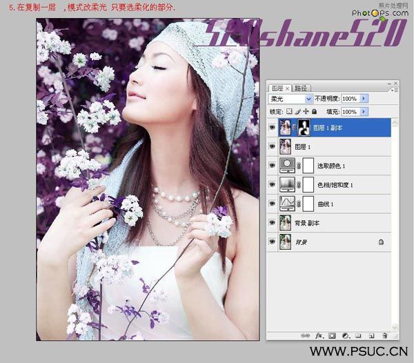414x363 pixels.
Task: Select the 色相/饱和度 1 mask thumbnail
Action: (x=308, y=185)
